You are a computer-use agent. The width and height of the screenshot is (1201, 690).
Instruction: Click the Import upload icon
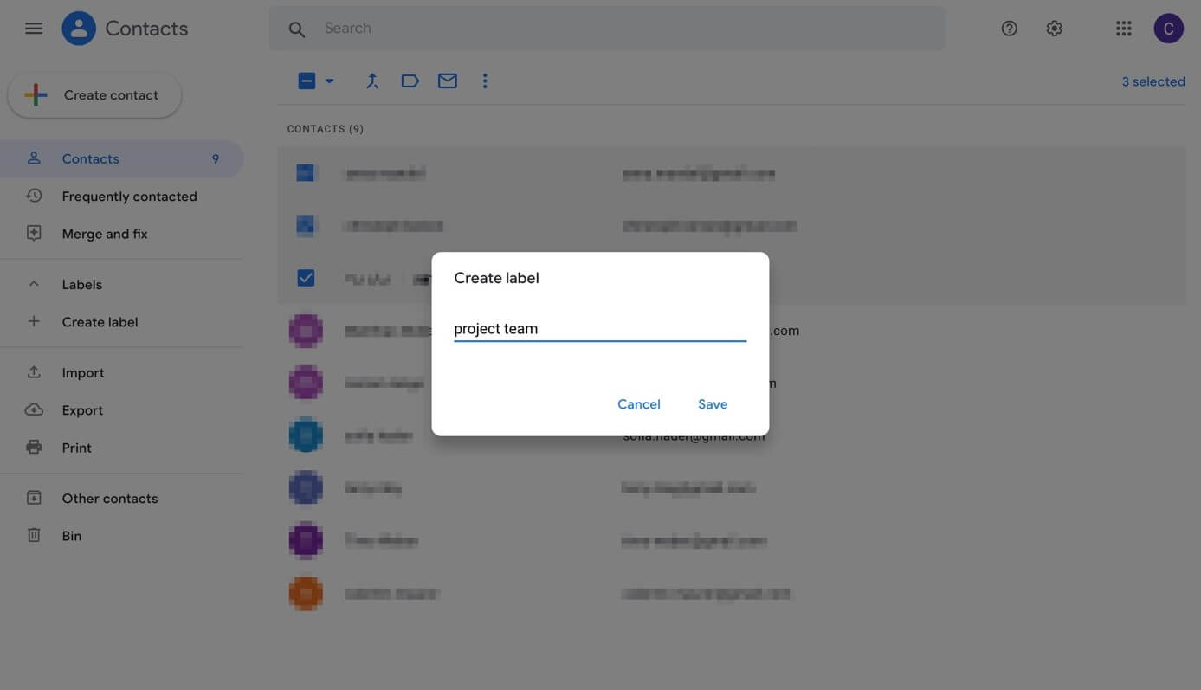point(34,372)
